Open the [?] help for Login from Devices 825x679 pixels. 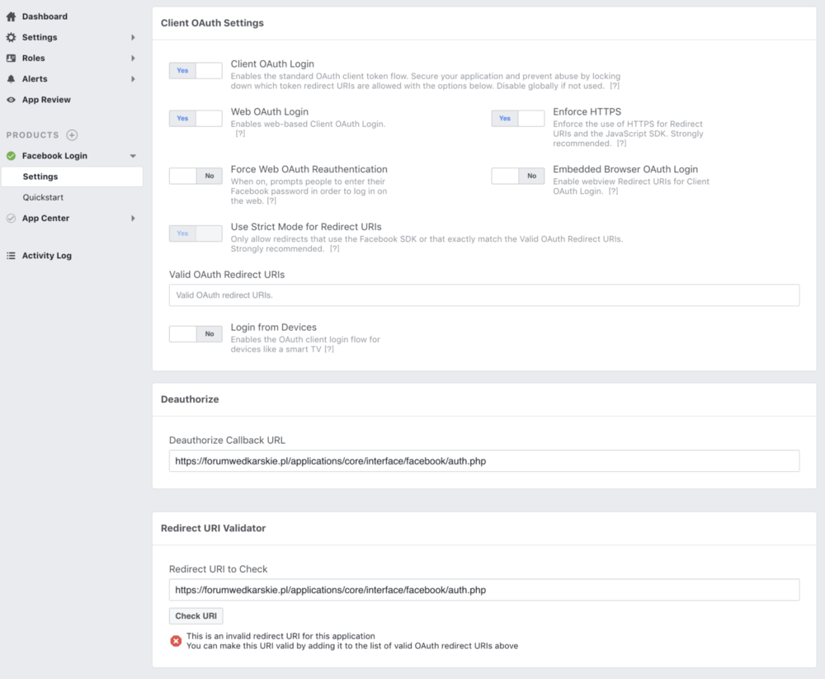click(329, 349)
